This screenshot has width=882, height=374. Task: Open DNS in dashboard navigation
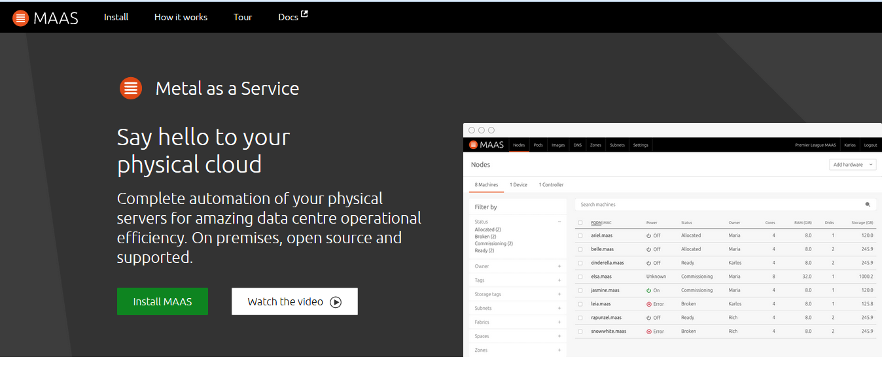[578, 145]
